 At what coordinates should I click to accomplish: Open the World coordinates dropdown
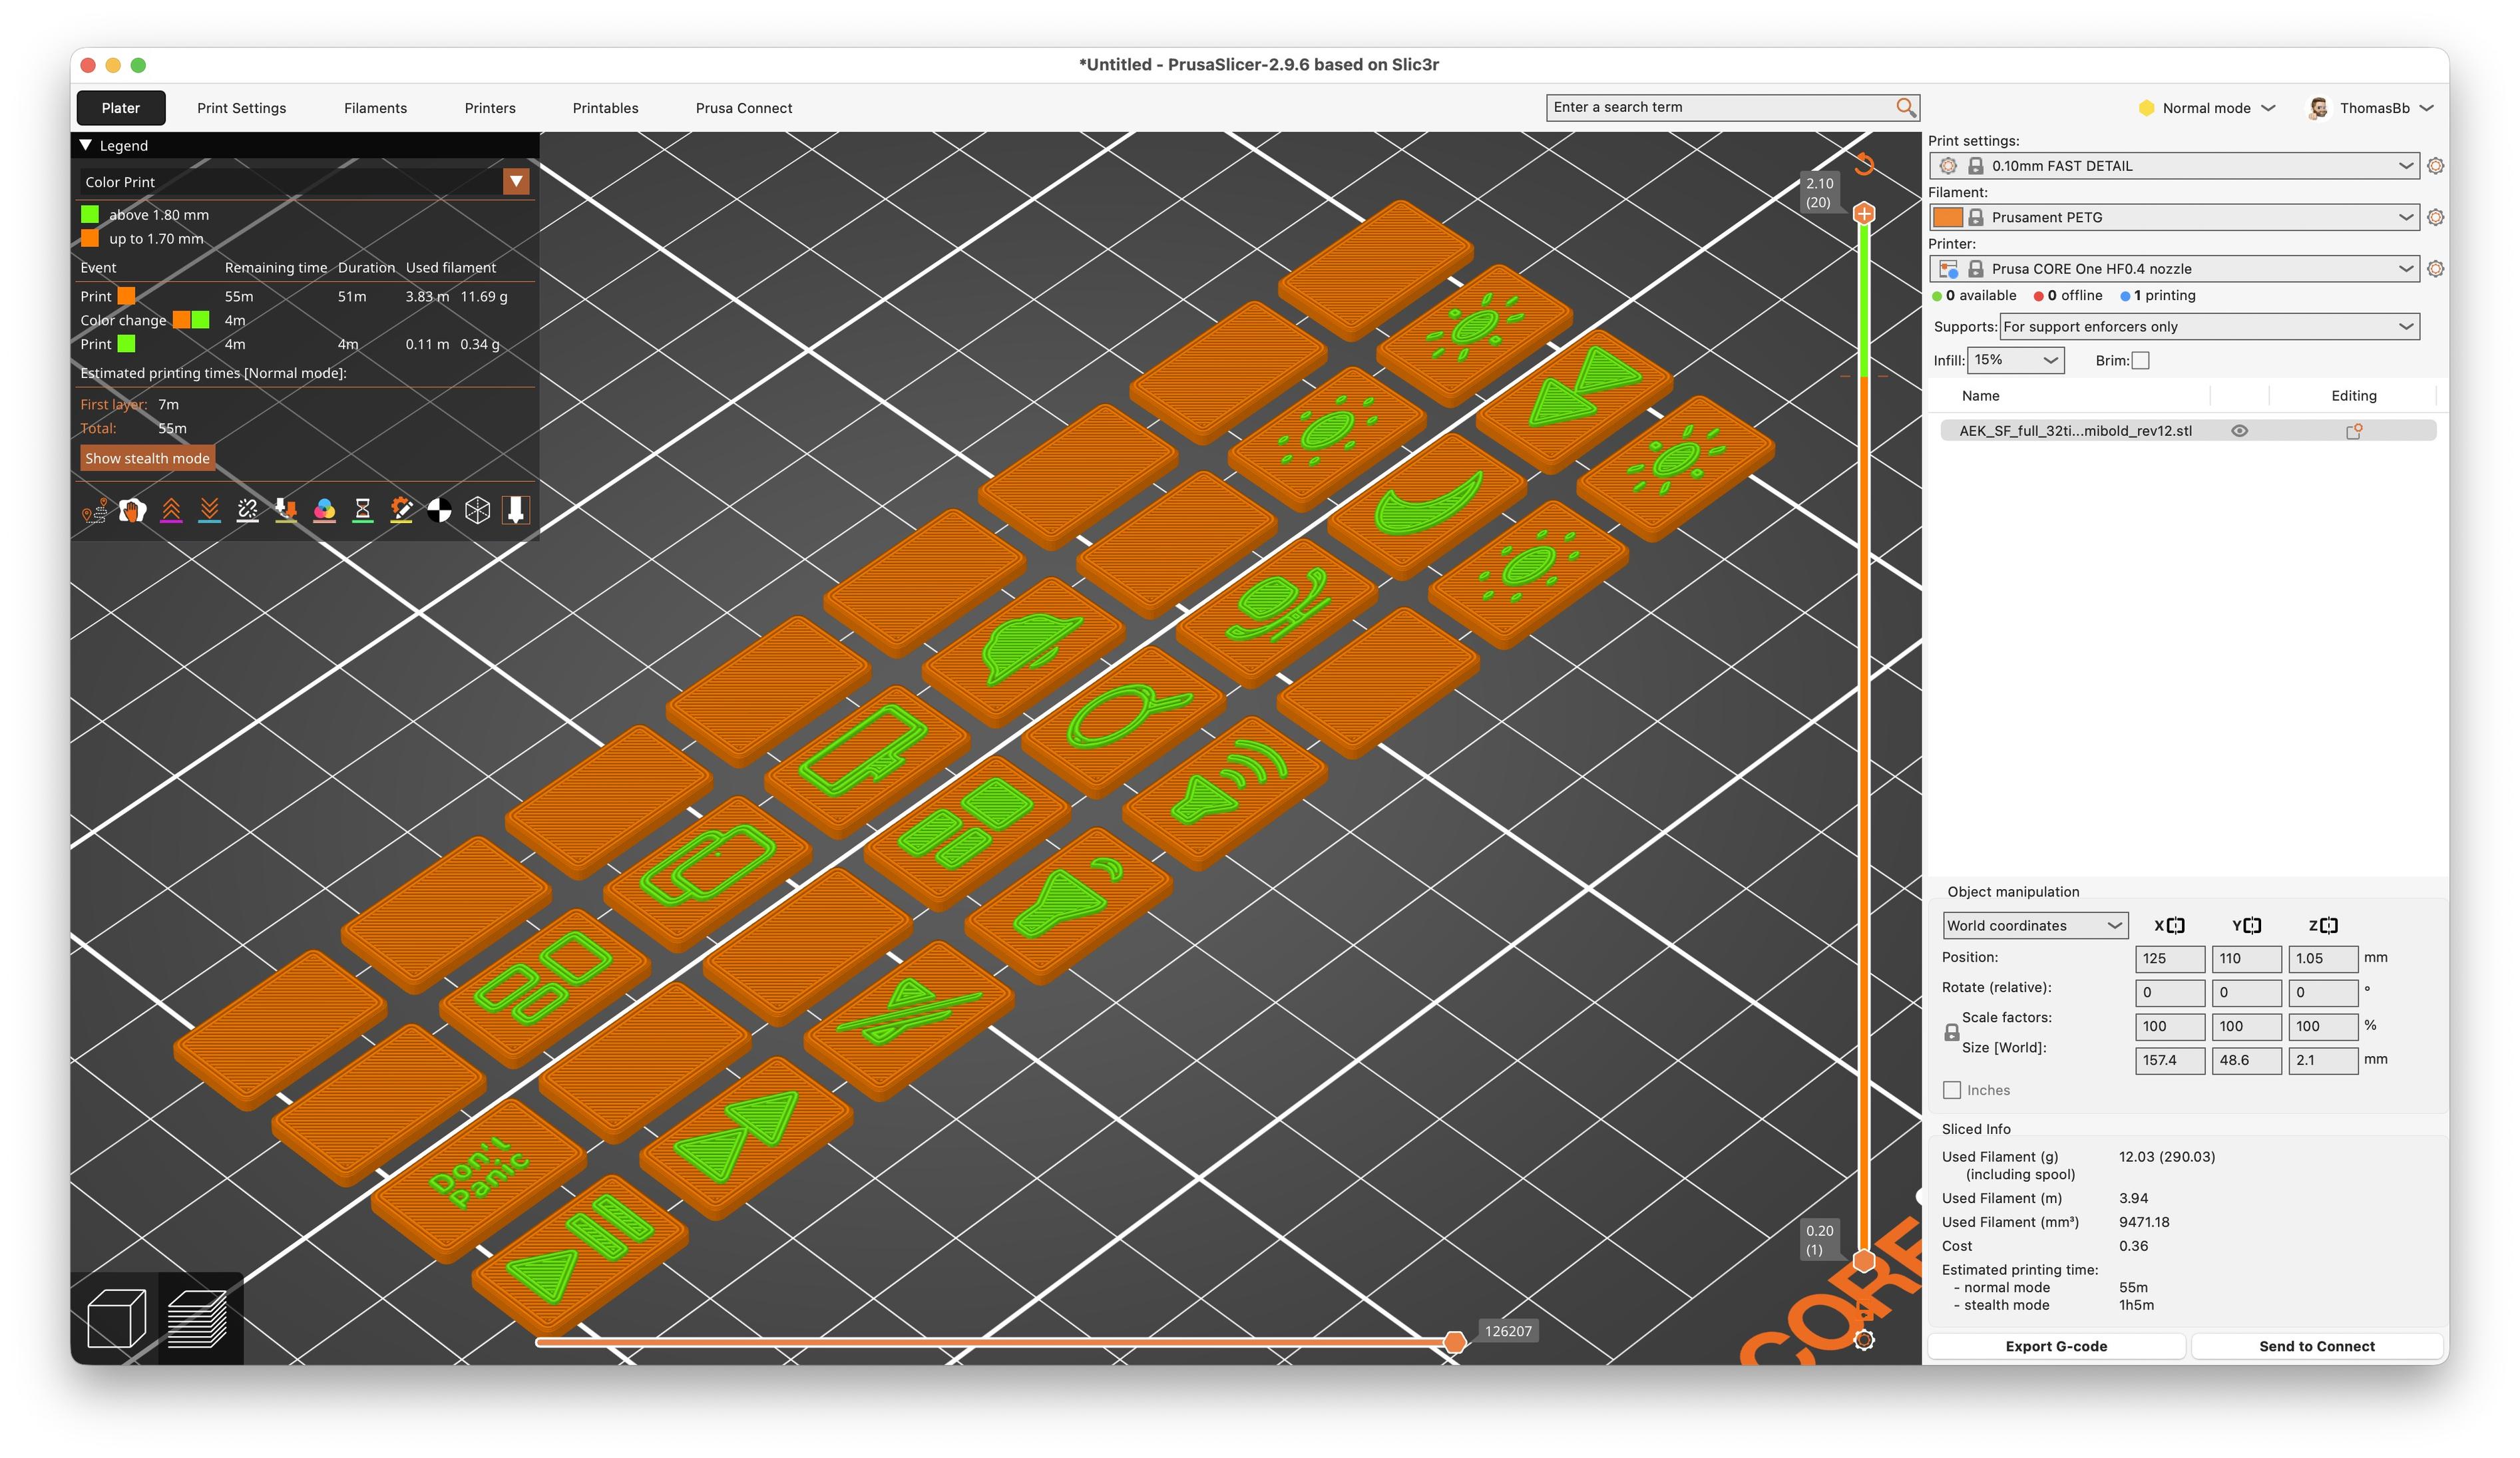[x=2035, y=926]
